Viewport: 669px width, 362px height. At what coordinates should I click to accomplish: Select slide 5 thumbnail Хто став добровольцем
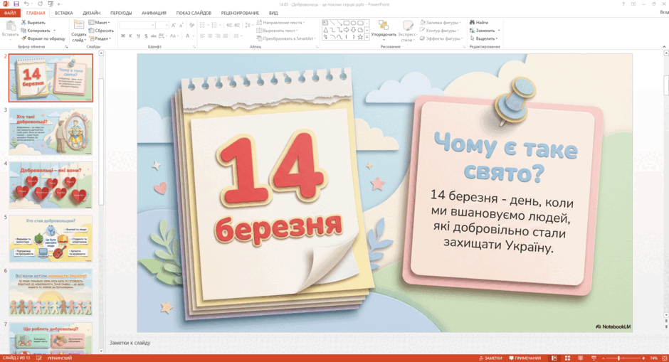tap(51, 238)
